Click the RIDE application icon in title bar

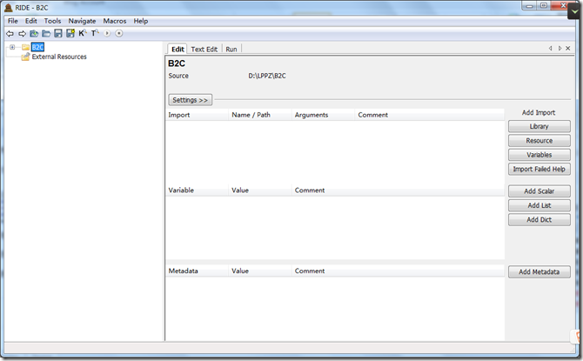click(x=8, y=8)
